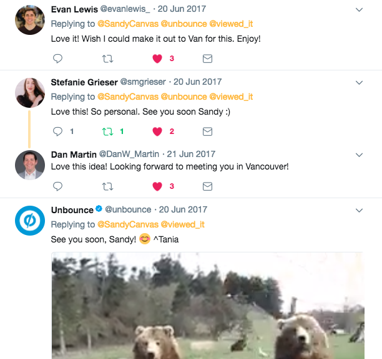Screen dimensions: 382x359
Task: Reply to Stefanie Grieser's tweet
Action: click(x=57, y=132)
